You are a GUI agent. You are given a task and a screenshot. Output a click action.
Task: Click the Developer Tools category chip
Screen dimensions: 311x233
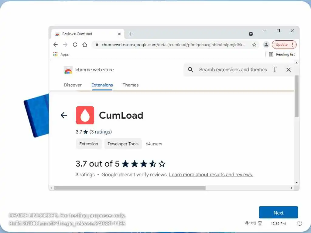point(123,144)
